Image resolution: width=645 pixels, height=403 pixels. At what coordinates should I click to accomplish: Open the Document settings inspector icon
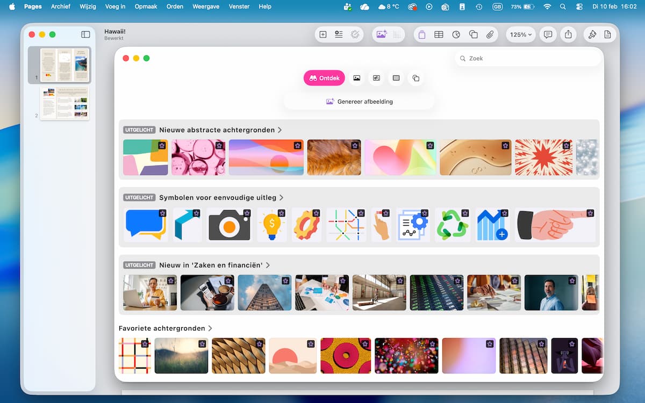click(607, 34)
